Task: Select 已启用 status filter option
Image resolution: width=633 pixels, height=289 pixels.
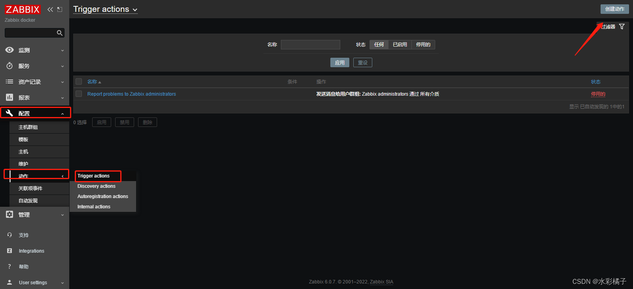Action: pyautogui.click(x=400, y=45)
